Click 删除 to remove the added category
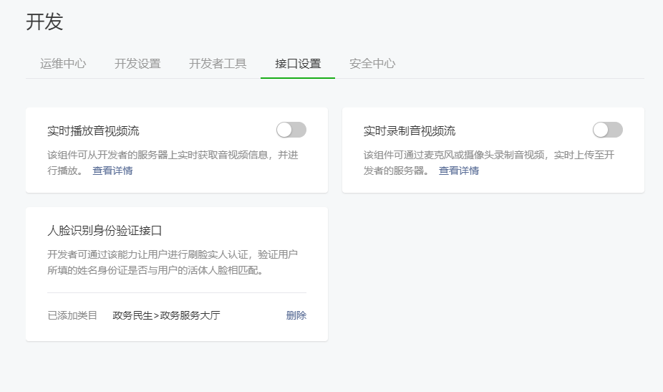 click(x=296, y=315)
